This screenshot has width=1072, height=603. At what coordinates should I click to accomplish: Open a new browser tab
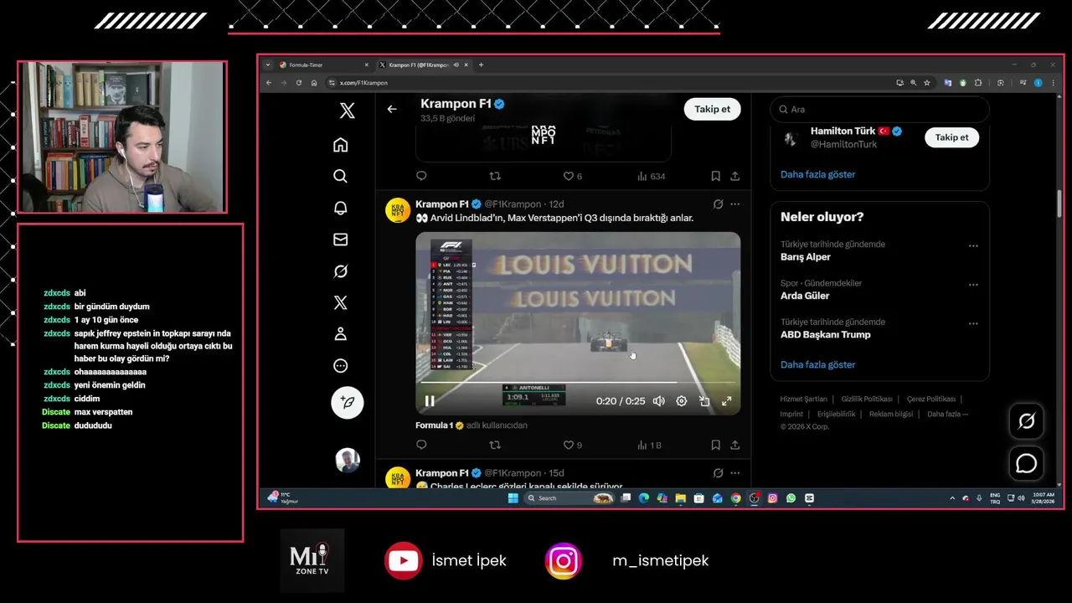coord(481,64)
